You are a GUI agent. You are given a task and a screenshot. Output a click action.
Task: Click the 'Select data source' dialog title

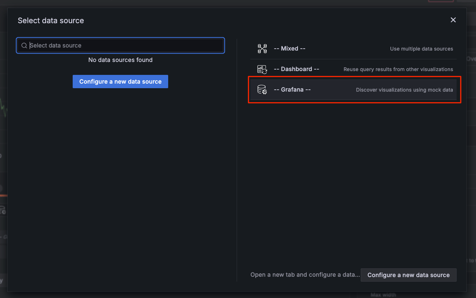click(51, 21)
